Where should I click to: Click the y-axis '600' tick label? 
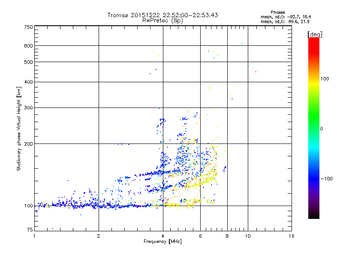[x=28, y=46]
